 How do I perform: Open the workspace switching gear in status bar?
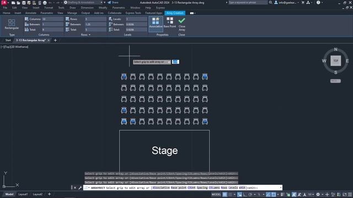(x=318, y=194)
